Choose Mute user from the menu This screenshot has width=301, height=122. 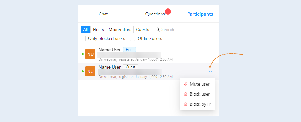pos(197,84)
